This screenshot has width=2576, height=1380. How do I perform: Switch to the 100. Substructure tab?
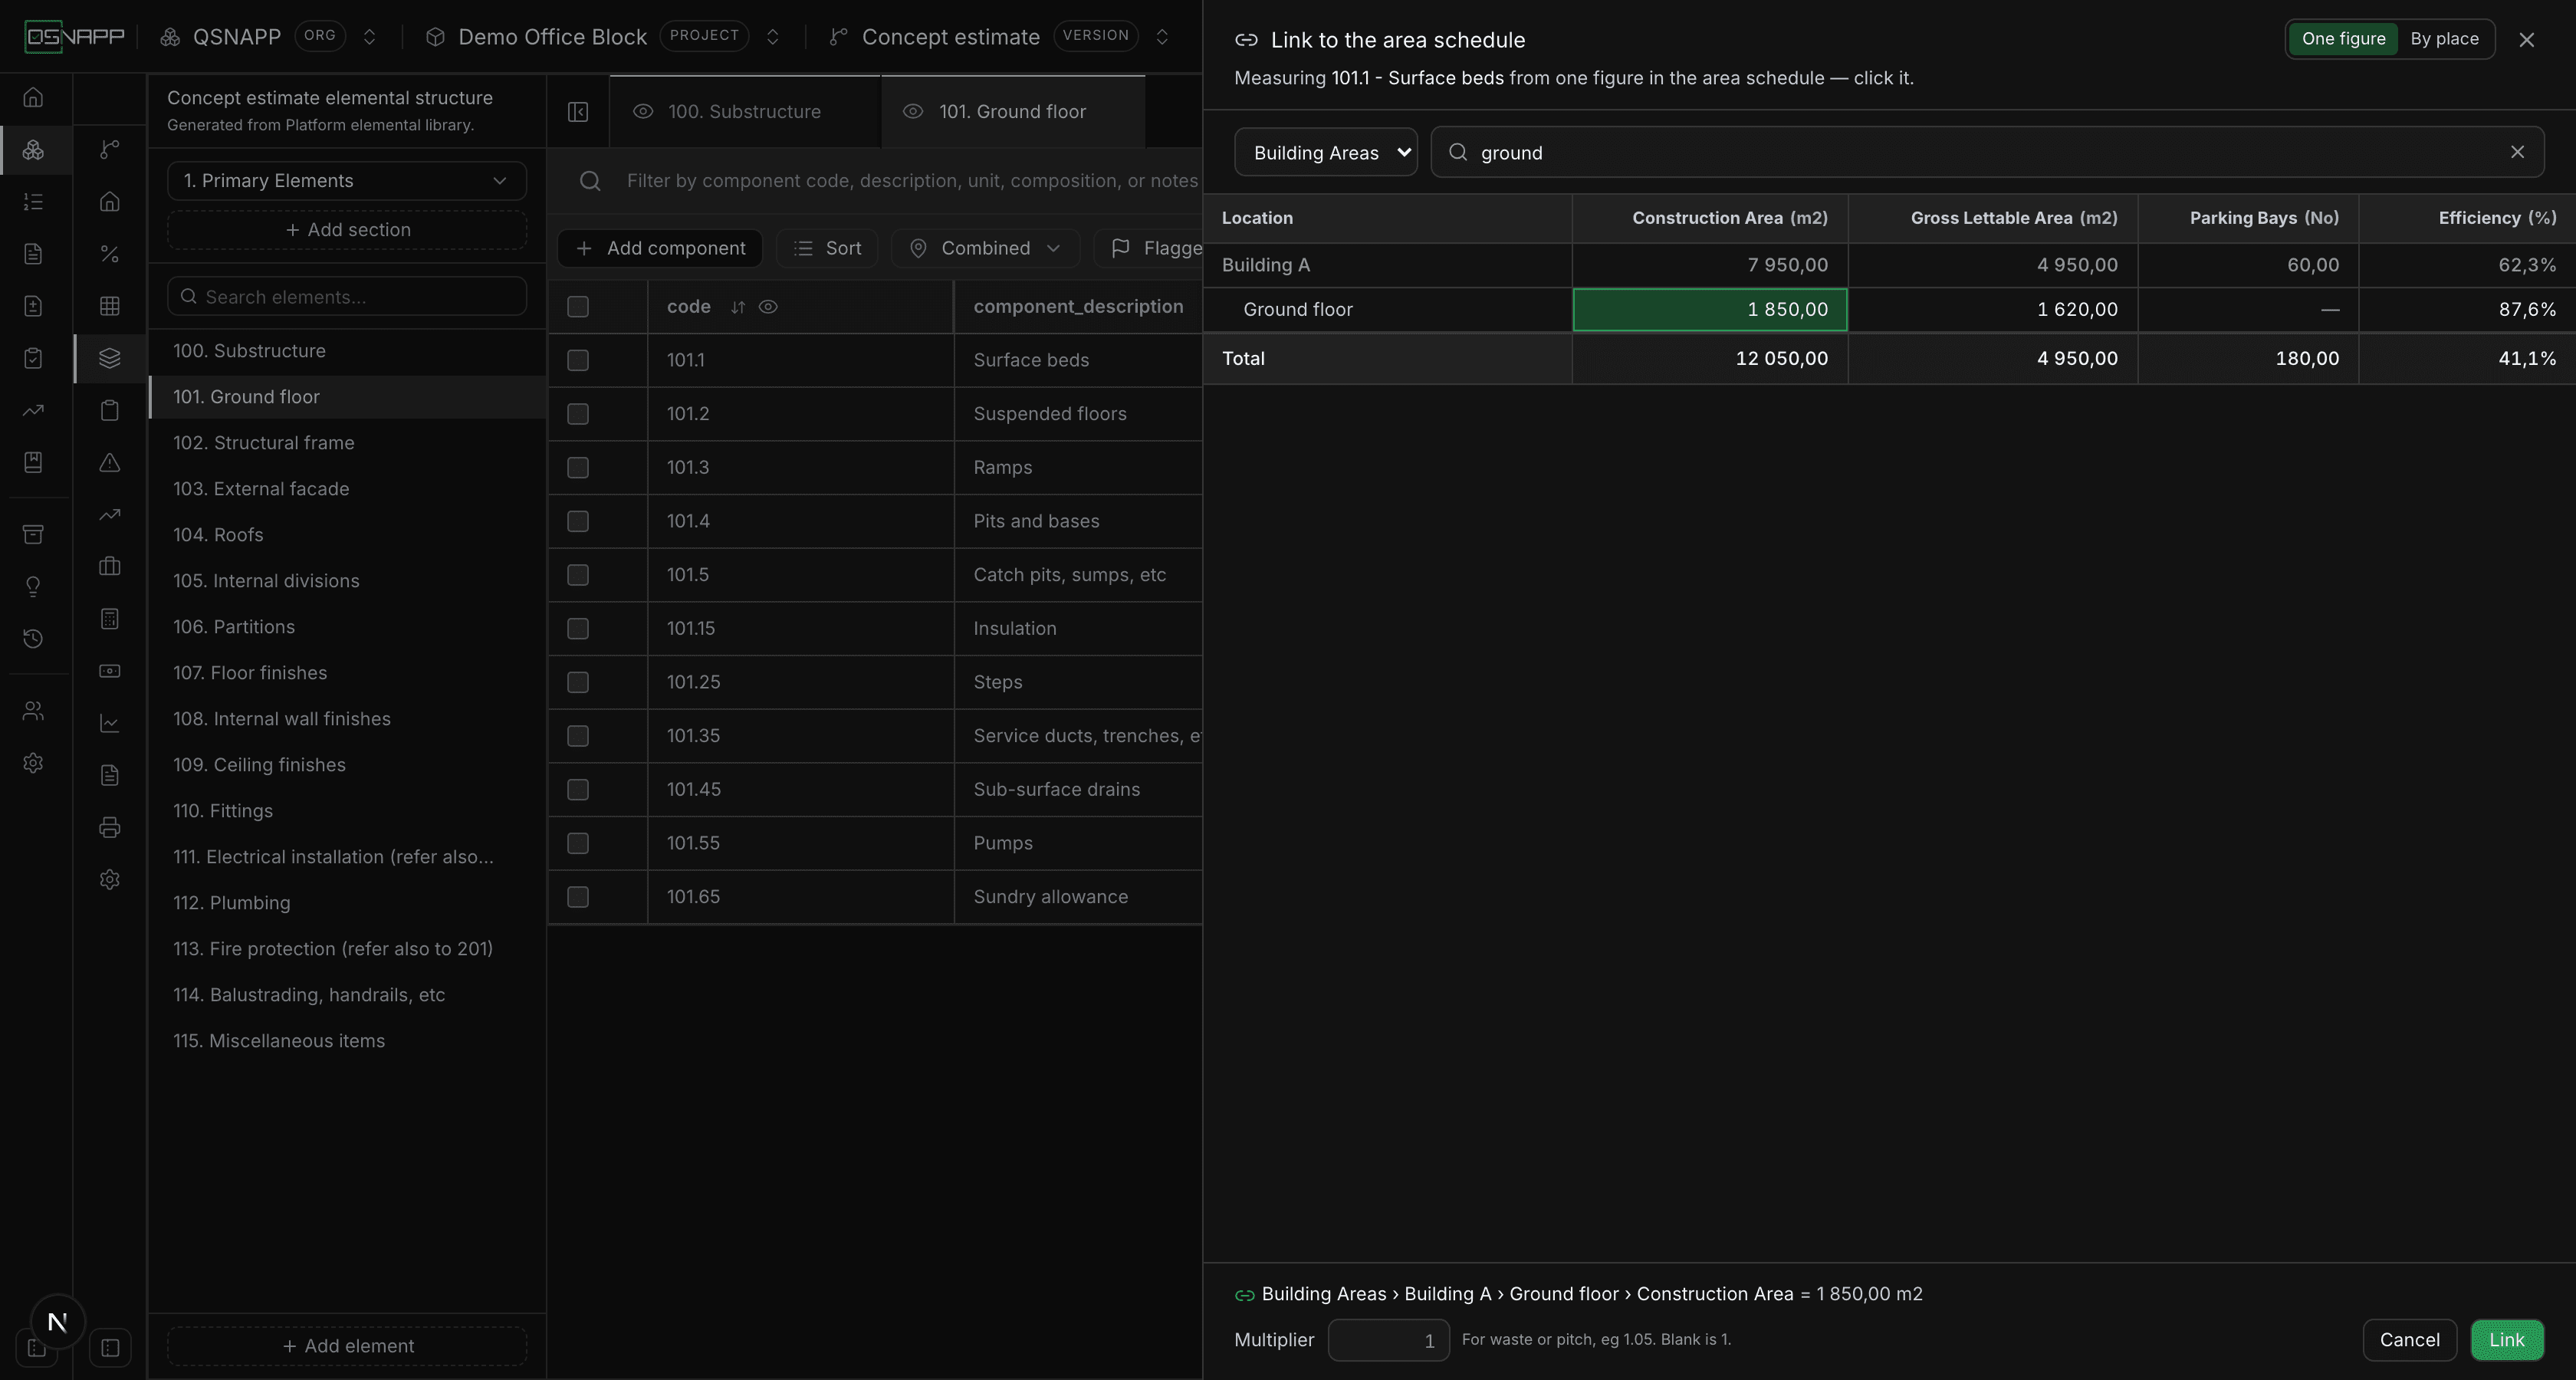coord(744,112)
